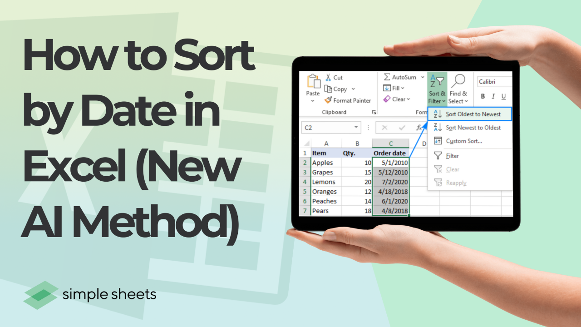581x327 pixels.
Task: Select column B header
Action: 357,144
